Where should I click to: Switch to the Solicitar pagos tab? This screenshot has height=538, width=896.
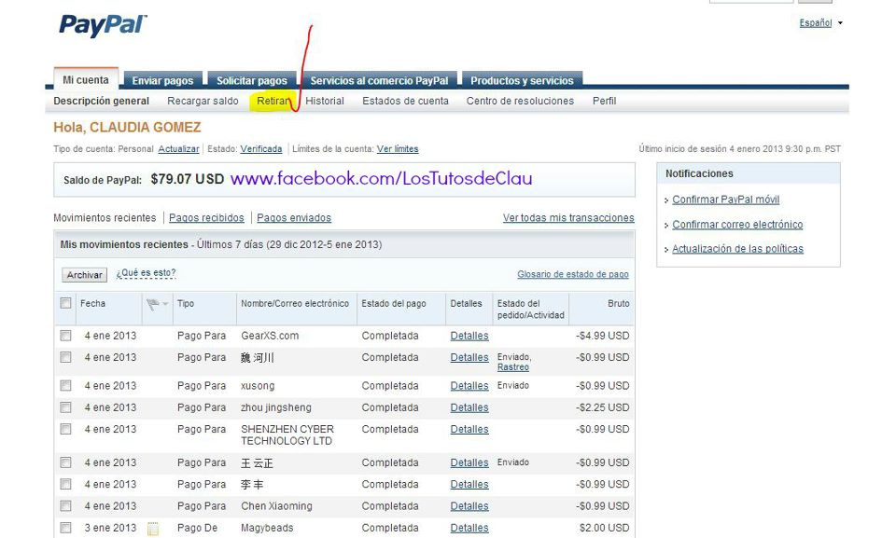[x=251, y=80]
